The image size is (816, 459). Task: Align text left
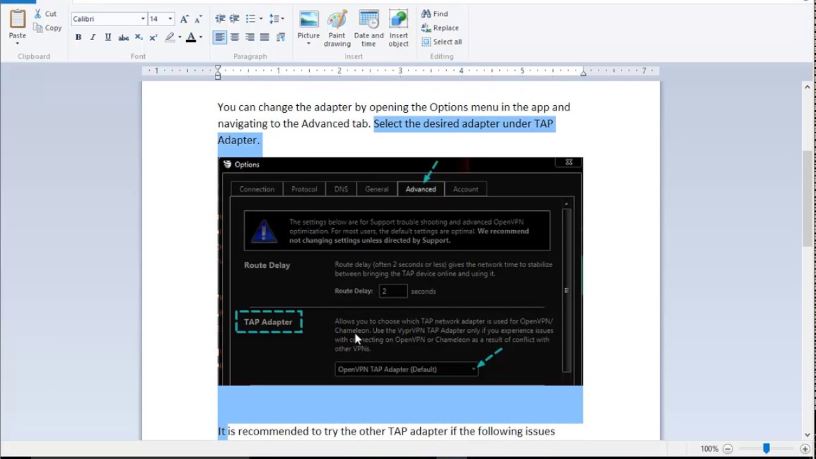[x=220, y=38]
